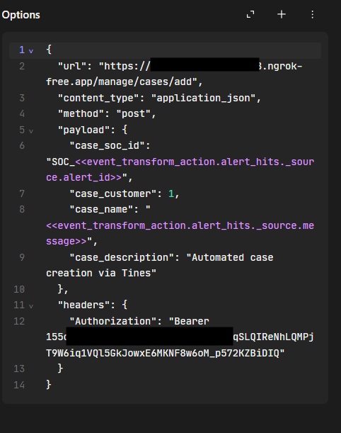Click line number 9 in the gutter
Image resolution: width=341 pixels, height=433 pixels.
22,257
